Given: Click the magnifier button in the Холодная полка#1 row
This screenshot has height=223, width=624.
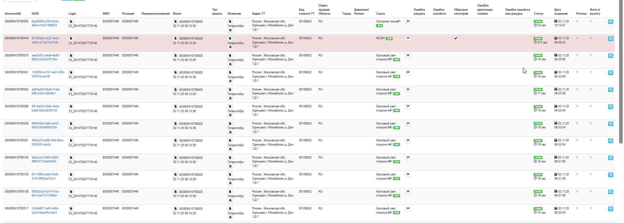Looking at the screenshot, I should tap(611, 22).
